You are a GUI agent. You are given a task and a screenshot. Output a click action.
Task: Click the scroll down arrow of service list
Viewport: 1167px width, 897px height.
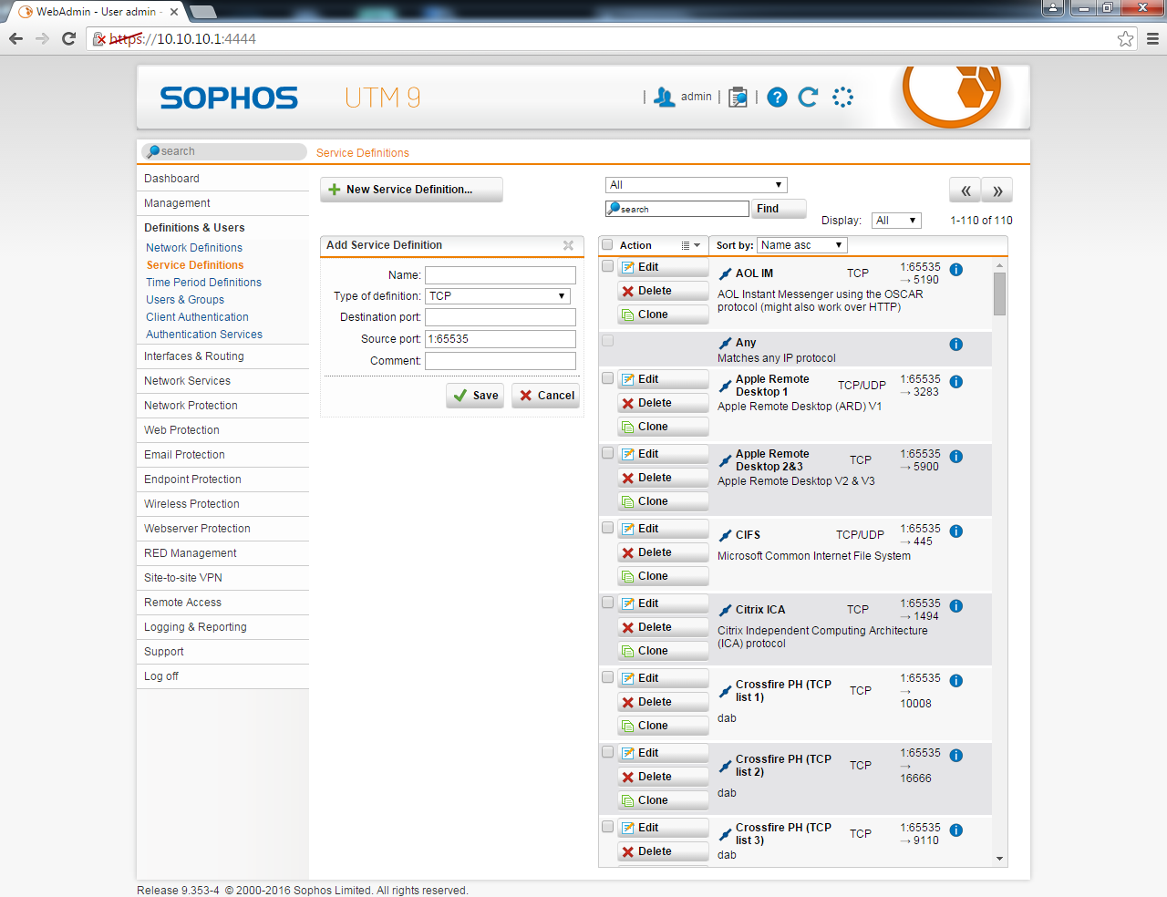(x=1000, y=859)
